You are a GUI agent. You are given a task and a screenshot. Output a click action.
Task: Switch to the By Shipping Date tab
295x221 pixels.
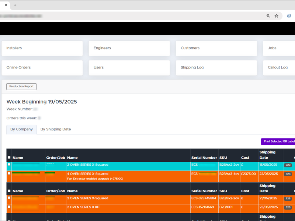tap(55, 129)
